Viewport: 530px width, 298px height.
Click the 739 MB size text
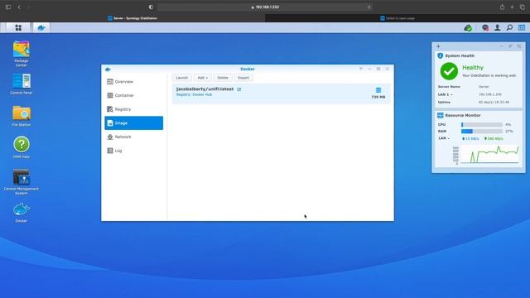click(378, 97)
